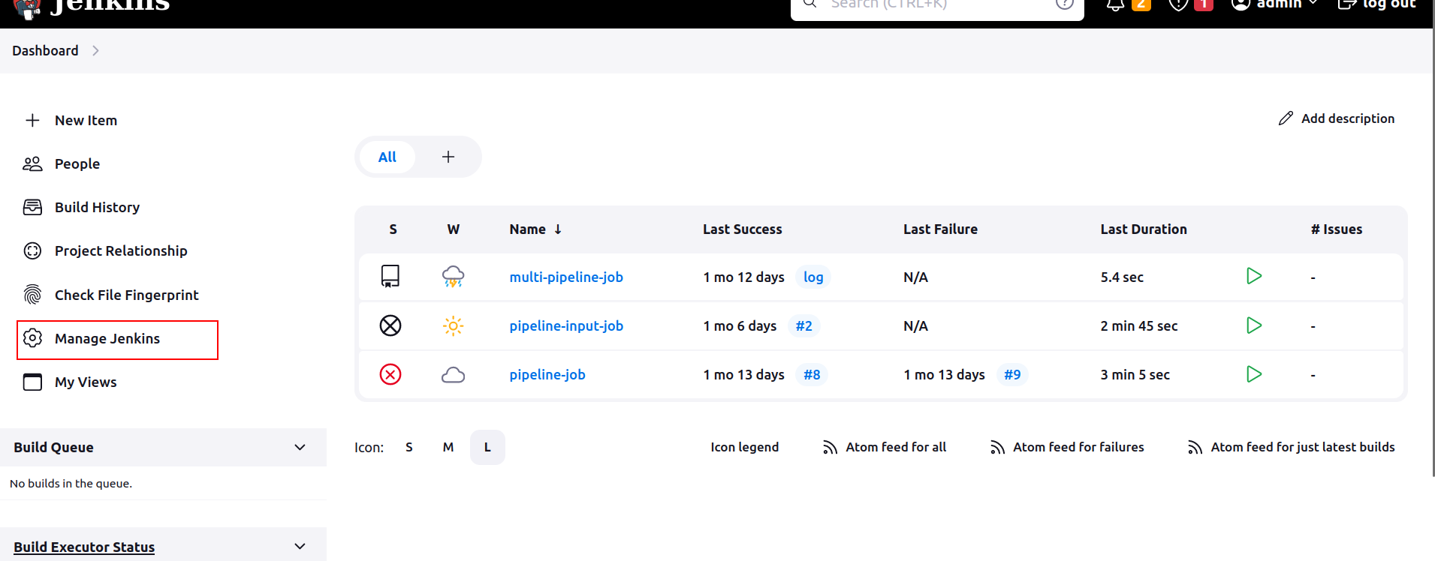Viewport: 1435px width, 561px height.
Task: Expand the Dashboard breadcrumb chevron
Action: coord(95,50)
